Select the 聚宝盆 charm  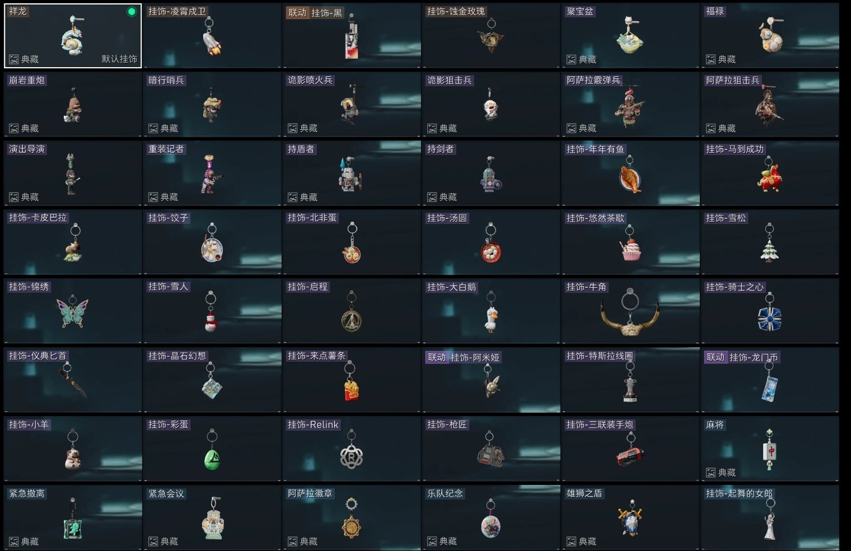pyautogui.click(x=630, y=35)
